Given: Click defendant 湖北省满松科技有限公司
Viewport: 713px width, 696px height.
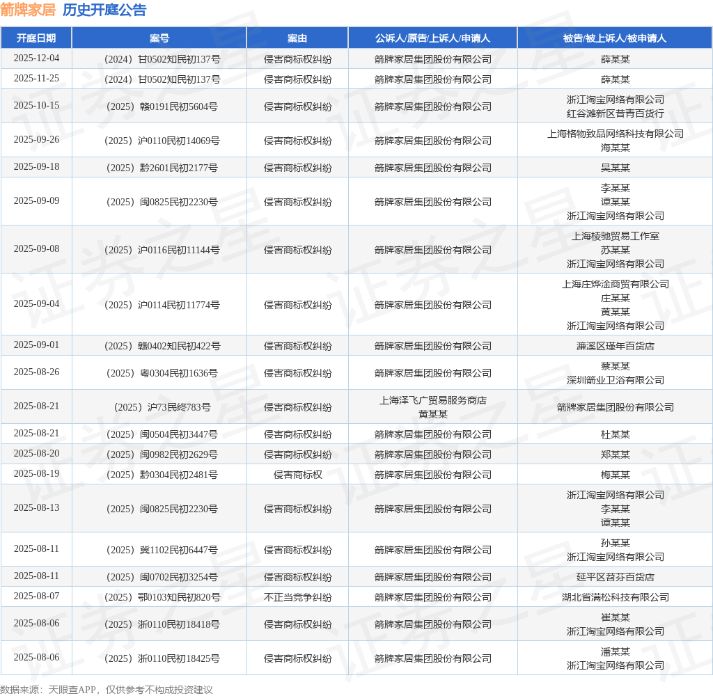Looking at the screenshot, I should tap(615, 597).
